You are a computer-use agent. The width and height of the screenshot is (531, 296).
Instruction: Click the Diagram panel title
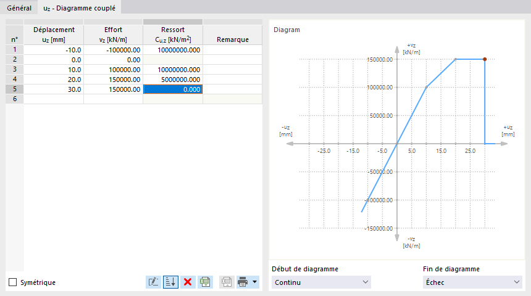(286, 30)
